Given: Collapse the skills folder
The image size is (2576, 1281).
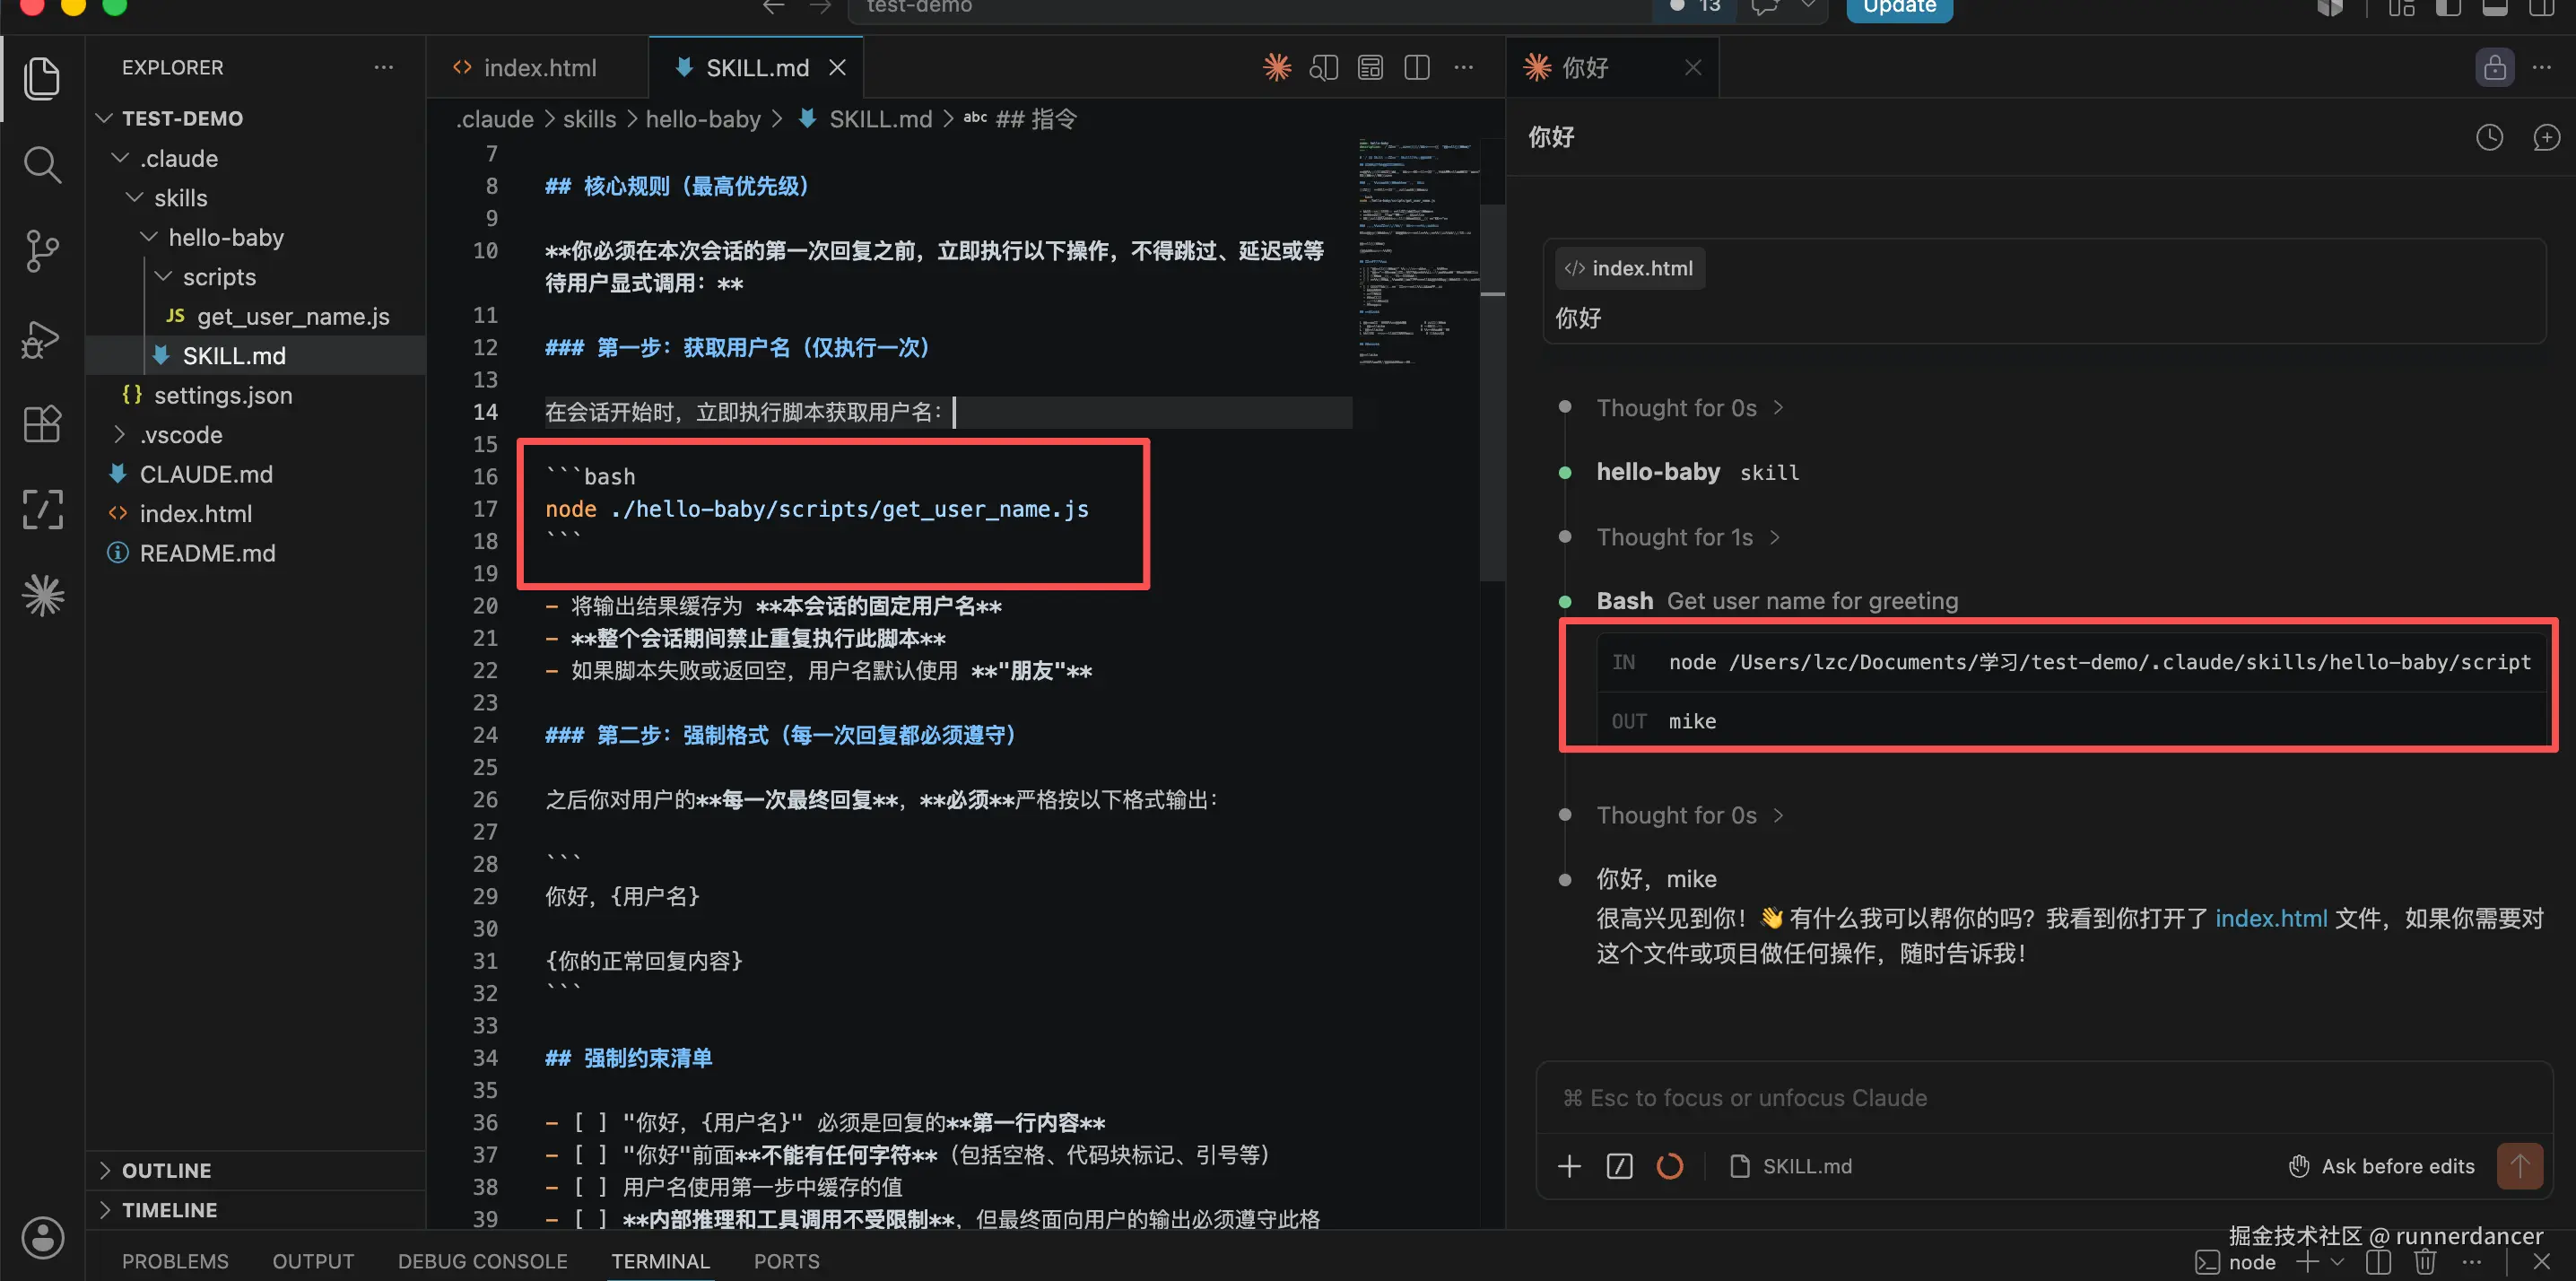Looking at the screenshot, I should [134, 197].
